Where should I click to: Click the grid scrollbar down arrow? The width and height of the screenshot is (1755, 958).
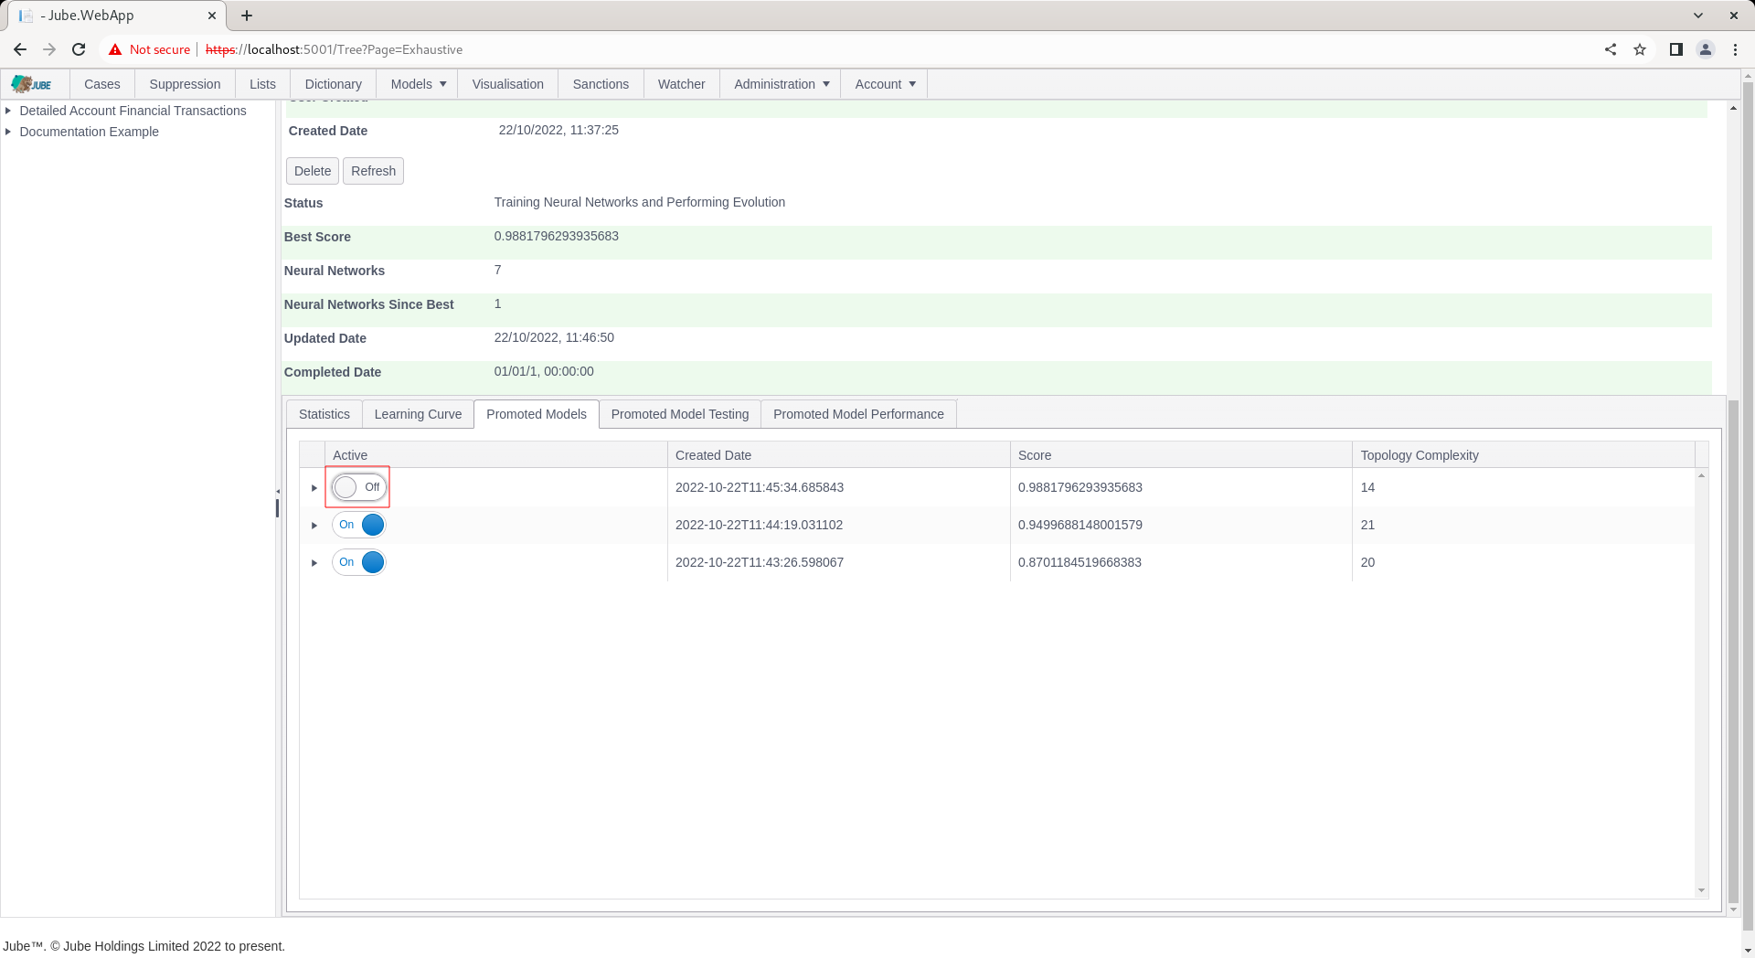(x=1701, y=890)
